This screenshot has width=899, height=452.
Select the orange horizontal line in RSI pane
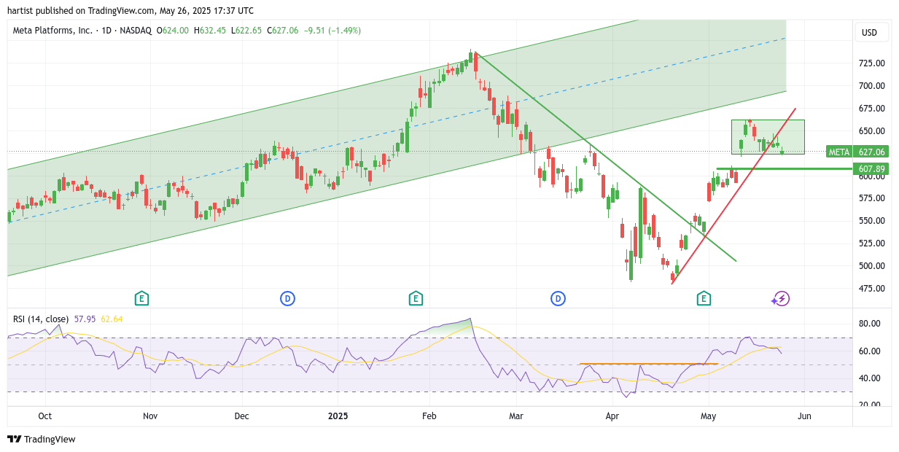(x=649, y=364)
